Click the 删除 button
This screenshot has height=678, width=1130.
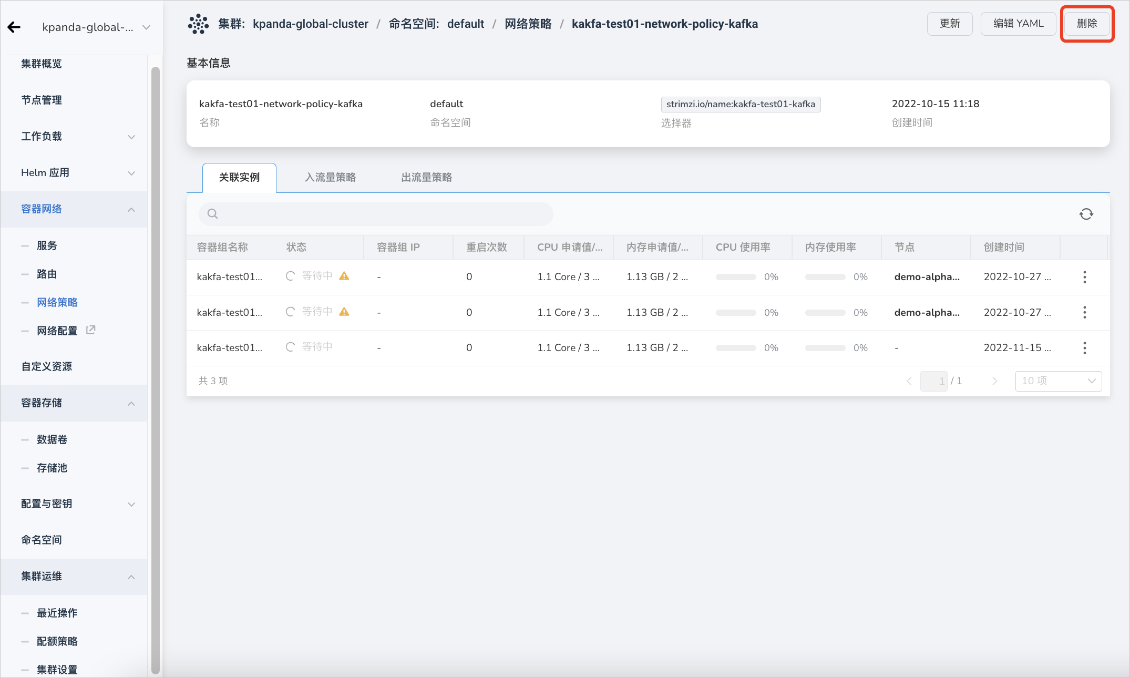1087,24
